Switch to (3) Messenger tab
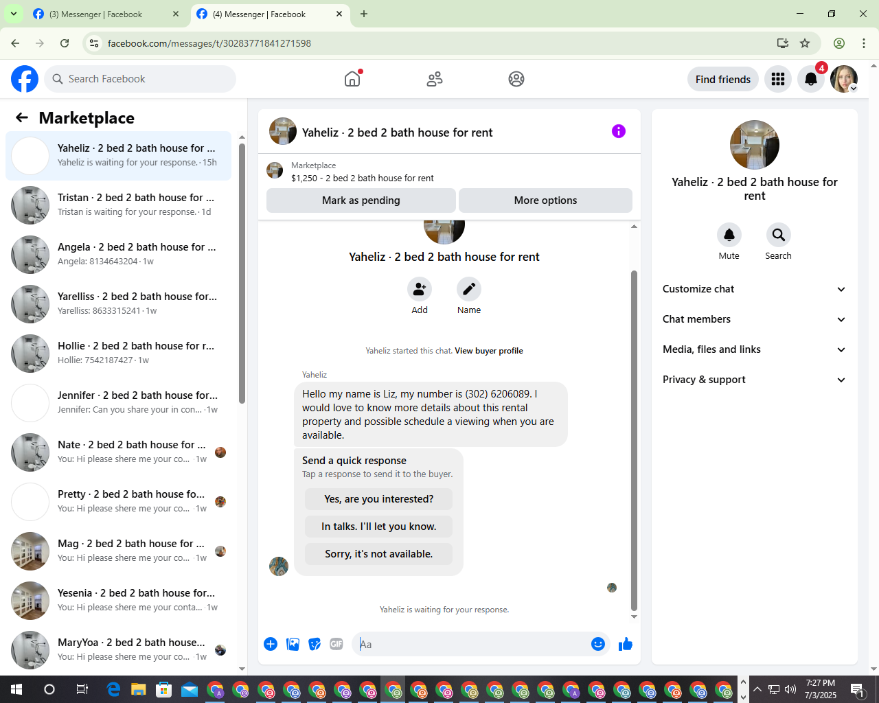This screenshot has width=879, height=703. point(106,14)
